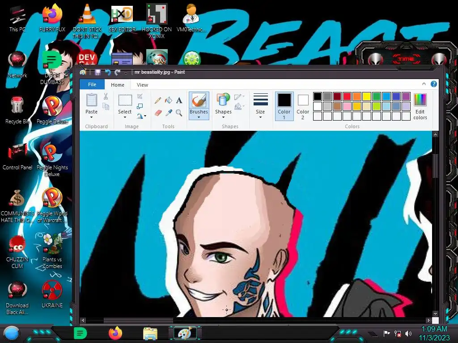This screenshot has height=343, width=458.
Task: Open Edit colors dialog
Action: 420,106
